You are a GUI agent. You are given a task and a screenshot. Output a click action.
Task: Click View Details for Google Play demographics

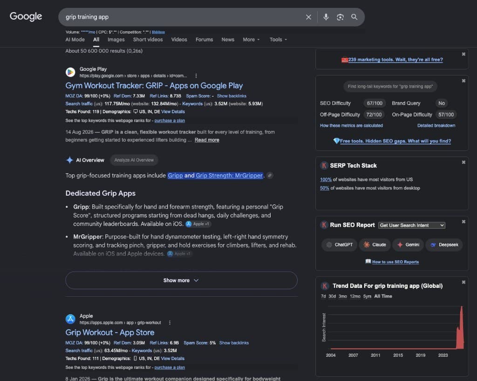tap(173, 112)
